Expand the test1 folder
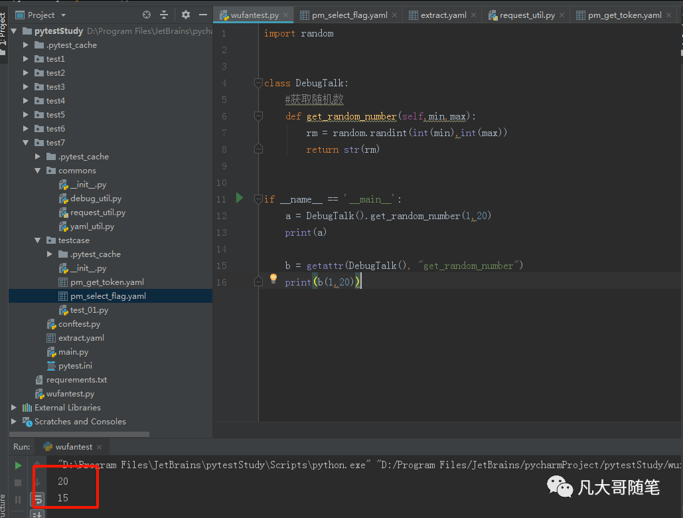 coord(26,59)
